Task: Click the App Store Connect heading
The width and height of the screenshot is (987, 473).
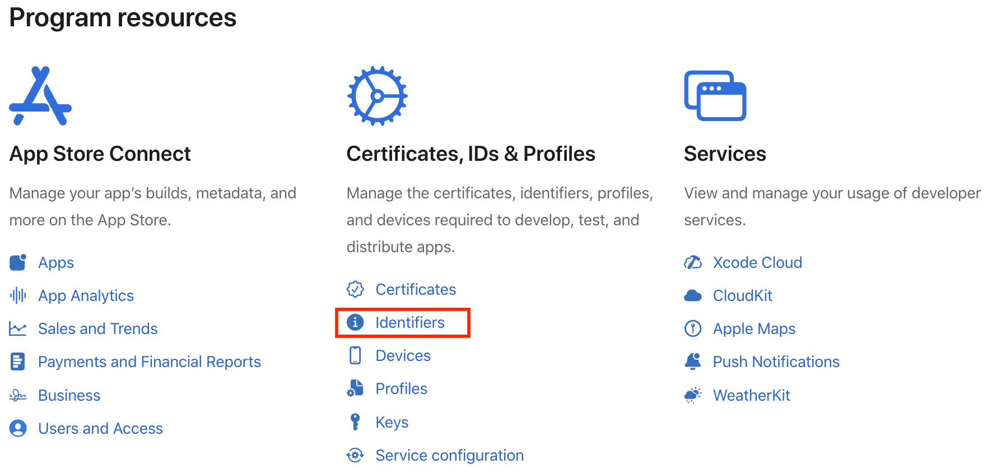Action: click(100, 154)
